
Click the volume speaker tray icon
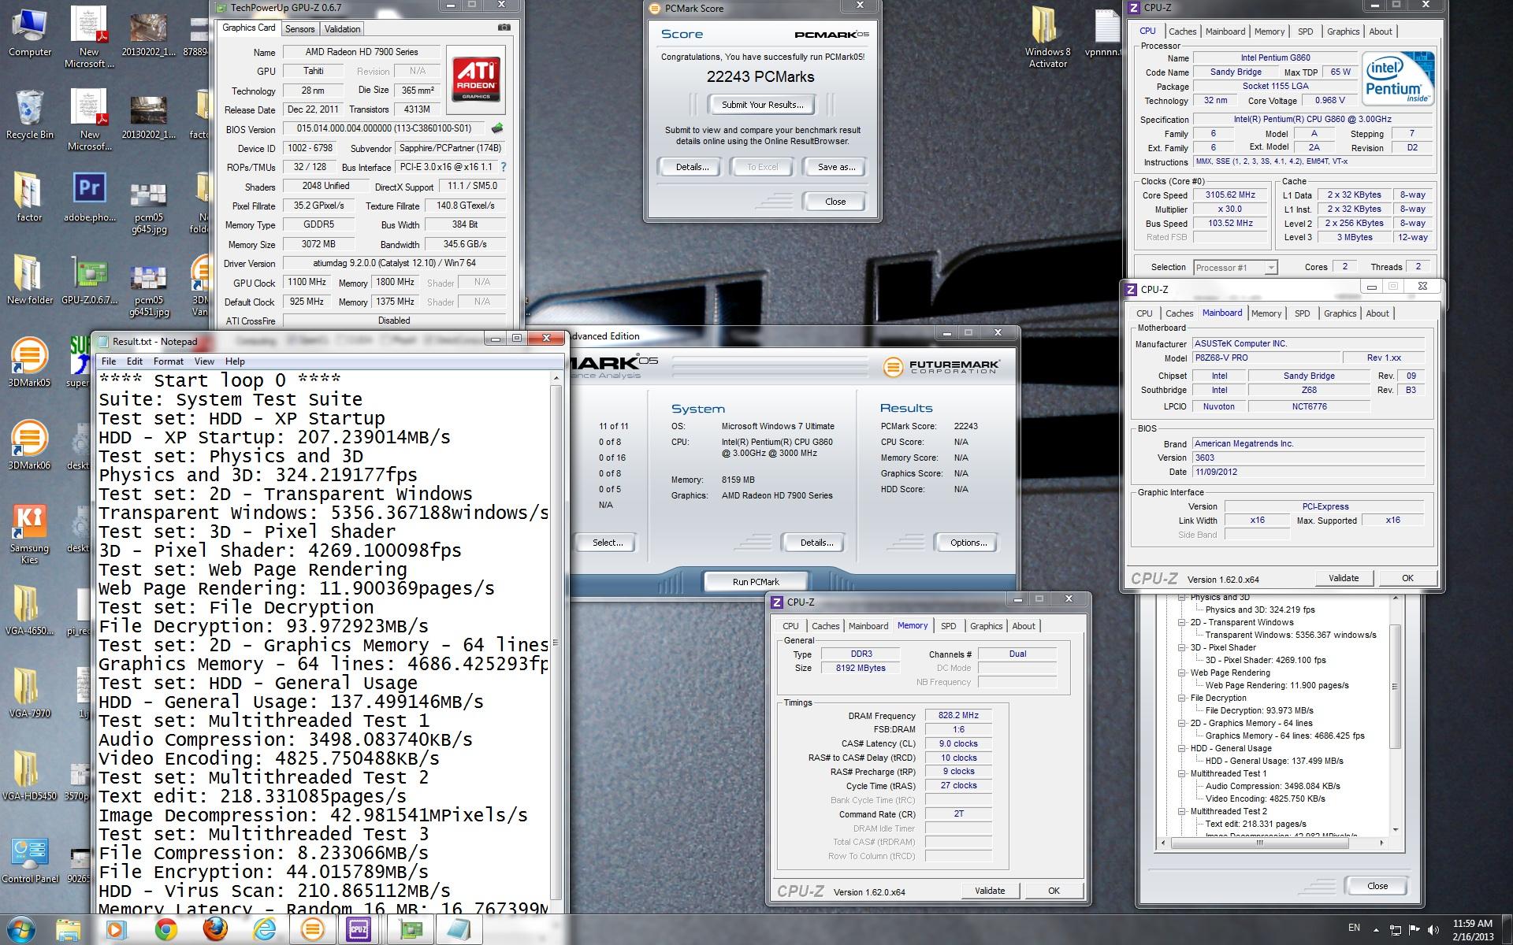coord(1433,928)
